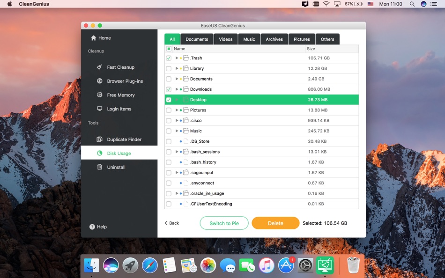Open Messages in the dock
This screenshot has width=445, height=278.
[228, 265]
